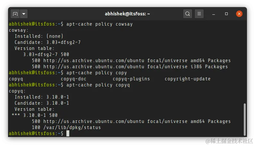Viewport: 255px width, 146px height.
Task: Click the 'Candidate: 3.10.0-1' line
Action: point(42,103)
